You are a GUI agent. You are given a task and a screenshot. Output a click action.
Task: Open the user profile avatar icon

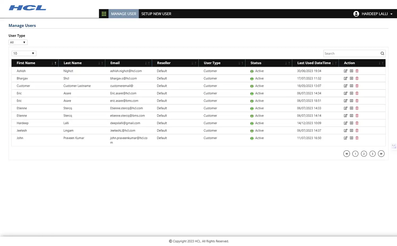tap(356, 14)
